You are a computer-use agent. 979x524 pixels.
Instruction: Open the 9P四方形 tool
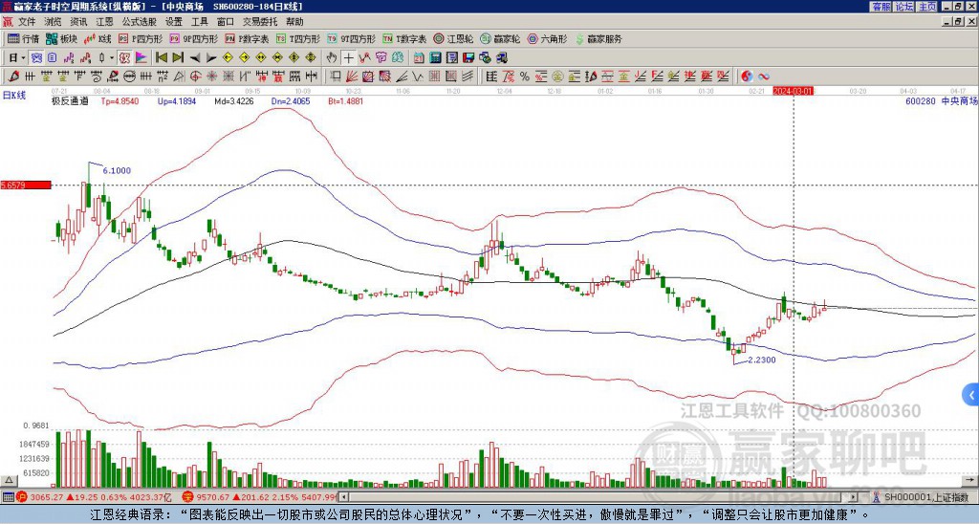point(193,38)
